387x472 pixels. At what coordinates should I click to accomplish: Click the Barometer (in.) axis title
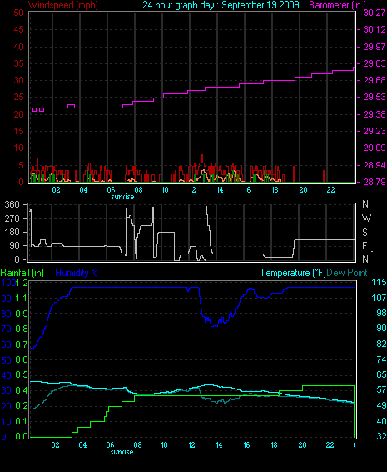point(338,5)
